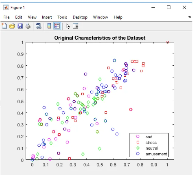The image size is (193, 175).
Task: Open the Property Inspector toolbar icon
Action: [76, 26]
